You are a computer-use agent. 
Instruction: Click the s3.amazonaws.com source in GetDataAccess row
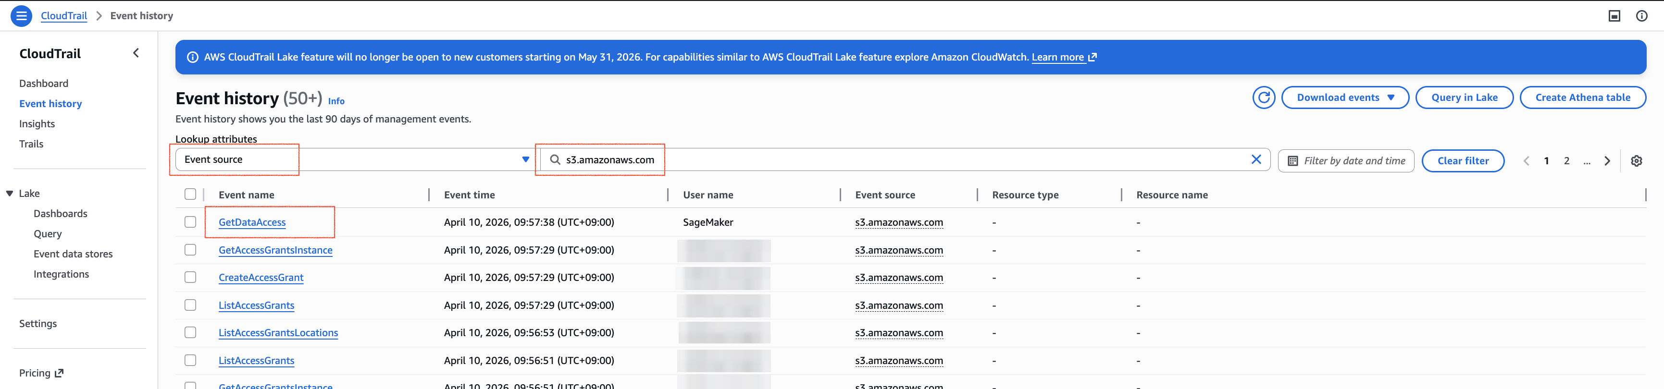coord(898,222)
